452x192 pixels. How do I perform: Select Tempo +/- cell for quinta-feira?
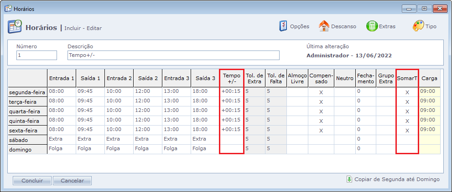coord(232,120)
